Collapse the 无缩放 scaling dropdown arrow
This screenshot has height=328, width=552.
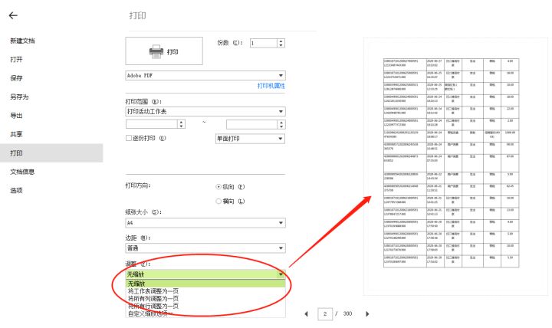point(281,274)
